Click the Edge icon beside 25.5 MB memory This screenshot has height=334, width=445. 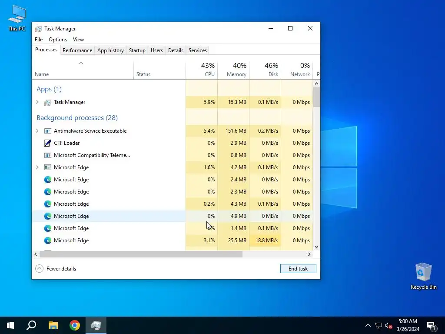(x=48, y=240)
